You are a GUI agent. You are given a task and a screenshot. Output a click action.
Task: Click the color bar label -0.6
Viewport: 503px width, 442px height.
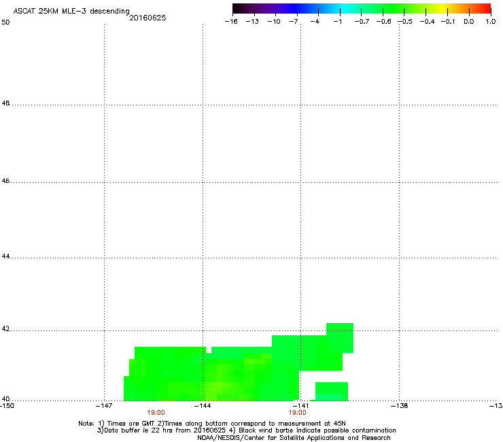coord(383,22)
